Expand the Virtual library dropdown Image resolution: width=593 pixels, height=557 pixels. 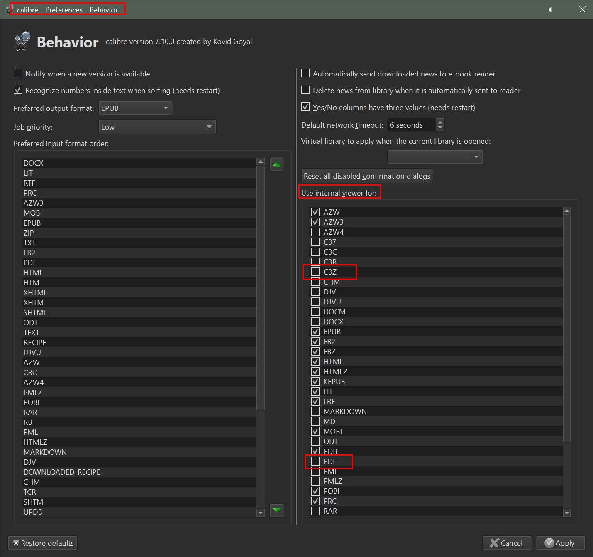pos(435,157)
